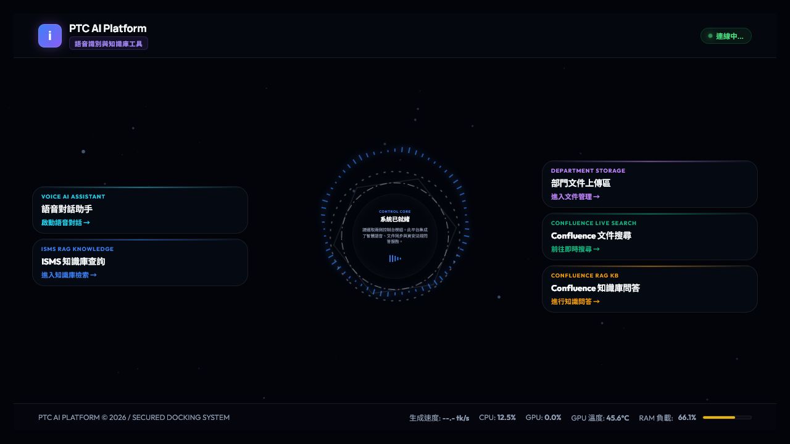Click the 語音識別與知識庫工具 subtitle badge
The height and width of the screenshot is (444, 790).
point(109,44)
